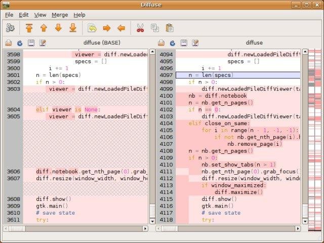The height and width of the screenshot is (243, 324).
Task: Click the copy selection left arrow
Action: coord(121,28)
